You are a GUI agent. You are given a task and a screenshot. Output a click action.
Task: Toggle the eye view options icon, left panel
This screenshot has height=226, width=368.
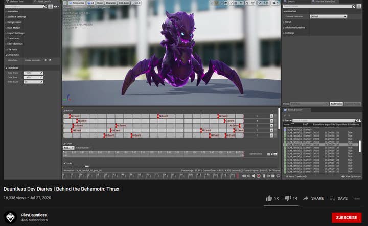coord(55,7)
